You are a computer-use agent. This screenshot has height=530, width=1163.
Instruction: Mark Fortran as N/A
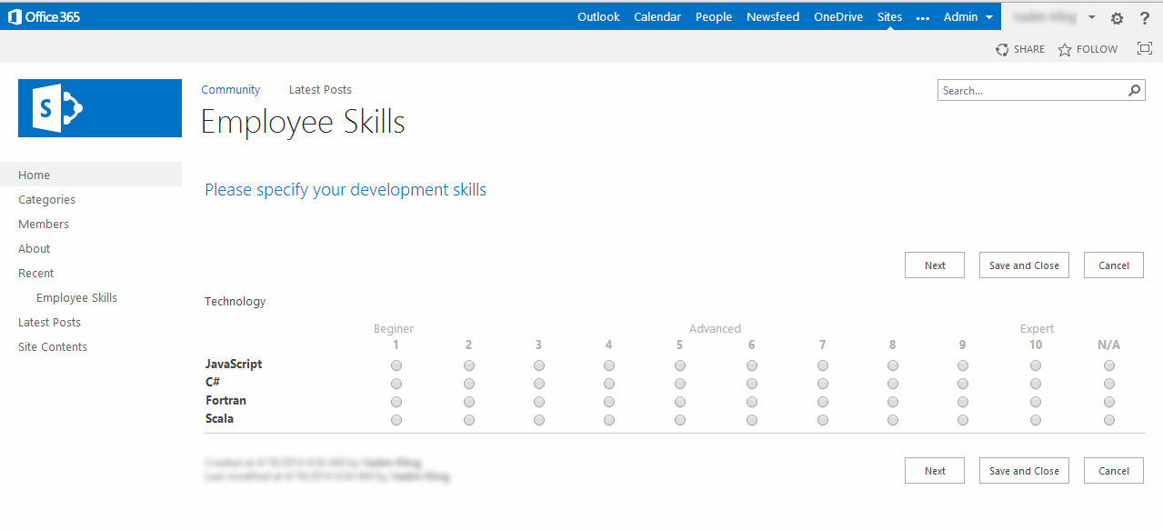(x=1108, y=401)
